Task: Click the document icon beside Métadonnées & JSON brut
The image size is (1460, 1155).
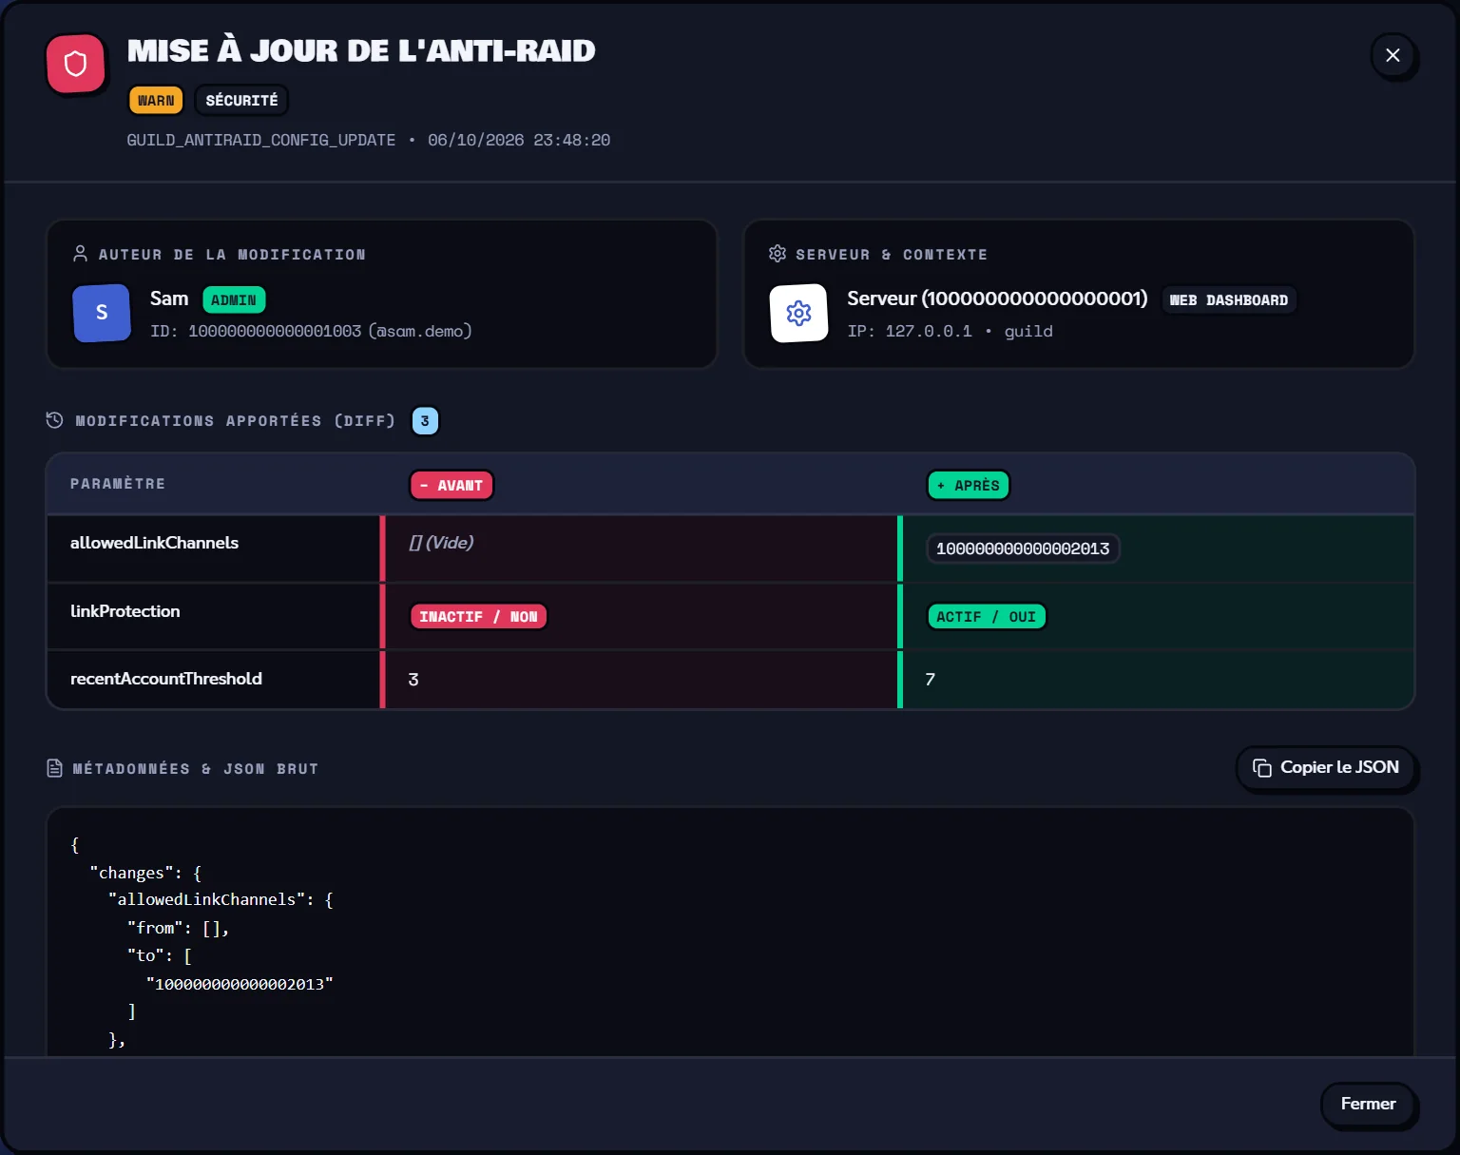Action: click(55, 768)
